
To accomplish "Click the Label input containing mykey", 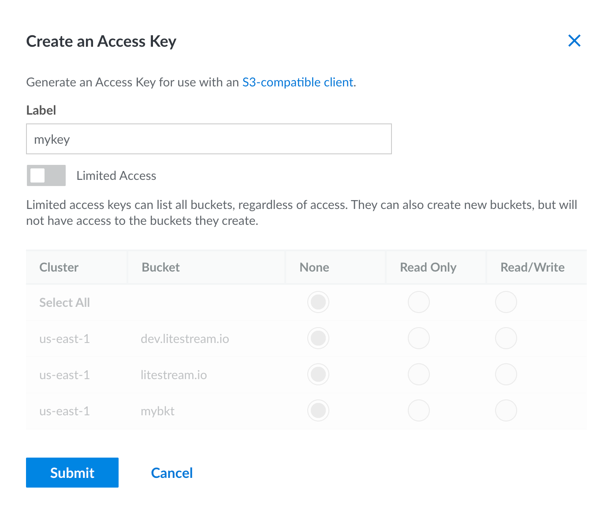I will coord(209,139).
